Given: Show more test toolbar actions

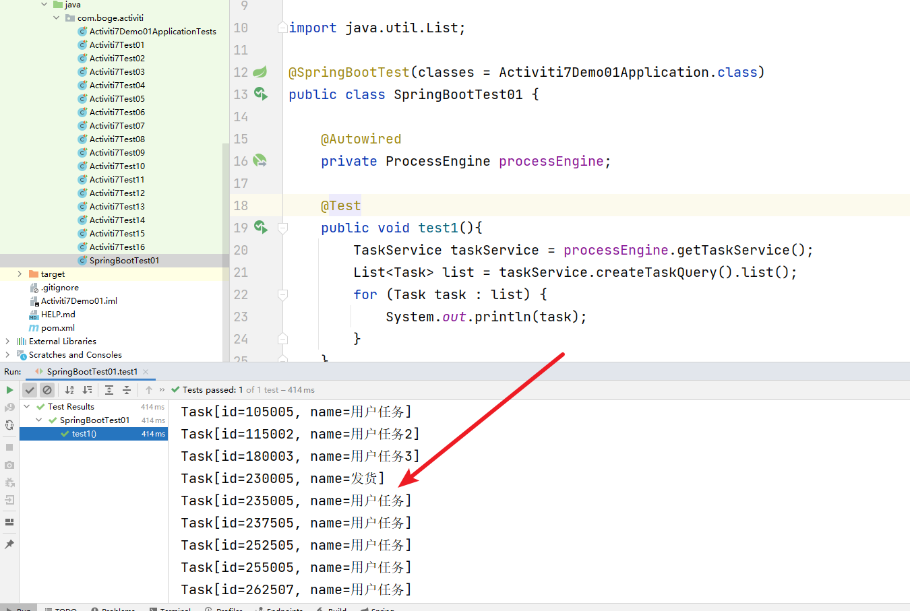Looking at the screenshot, I should point(162,390).
